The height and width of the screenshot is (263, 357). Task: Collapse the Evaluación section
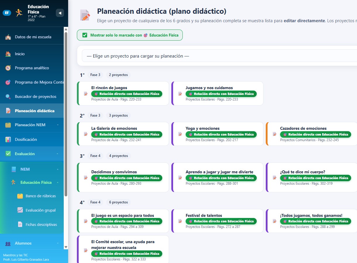(32, 154)
